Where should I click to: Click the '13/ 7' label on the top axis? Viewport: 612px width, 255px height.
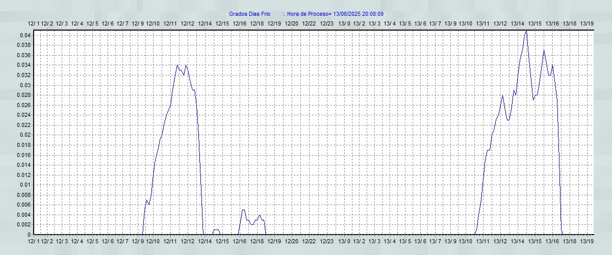tap(435, 23)
